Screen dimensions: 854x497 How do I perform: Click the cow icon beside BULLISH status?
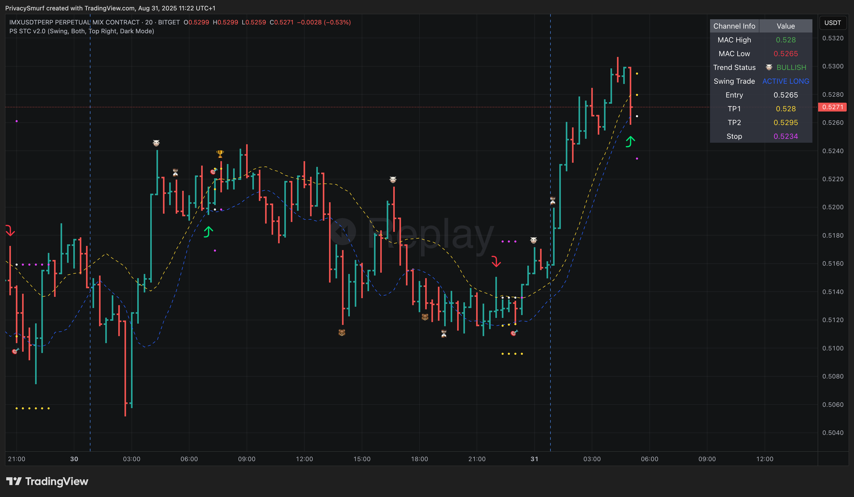tap(769, 68)
